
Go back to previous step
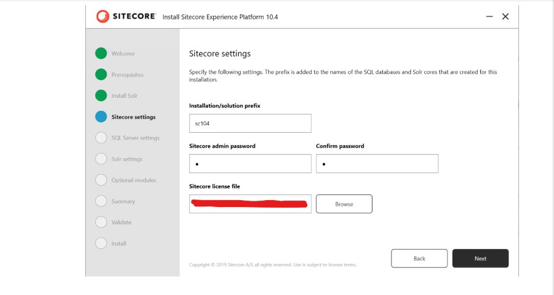click(x=419, y=258)
